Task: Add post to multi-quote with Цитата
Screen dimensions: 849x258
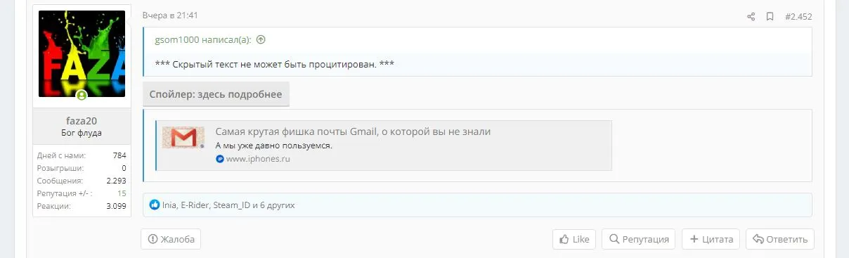Action: pos(711,239)
